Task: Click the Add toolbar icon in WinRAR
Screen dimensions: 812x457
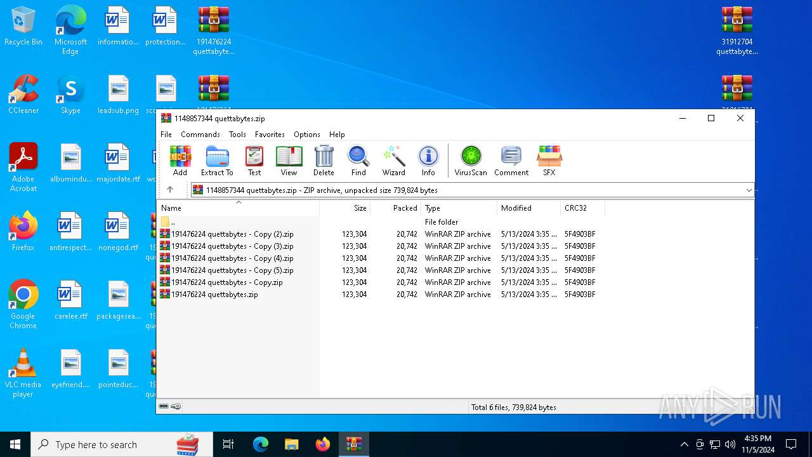Action: [180, 161]
